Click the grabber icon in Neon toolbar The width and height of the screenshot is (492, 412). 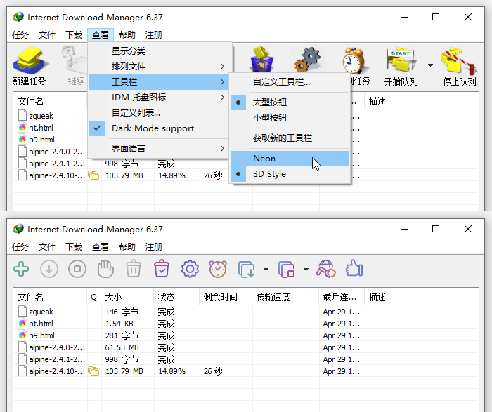click(325, 269)
